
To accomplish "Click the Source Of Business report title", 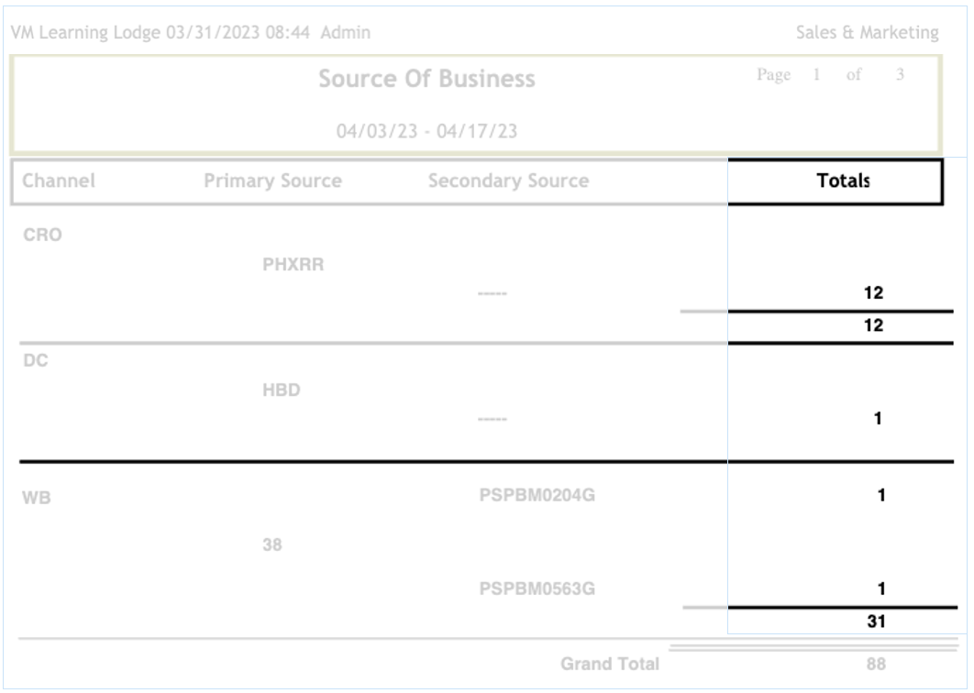I will point(426,79).
